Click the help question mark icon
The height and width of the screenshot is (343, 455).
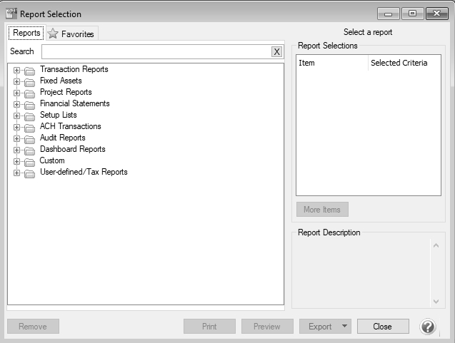tap(428, 327)
